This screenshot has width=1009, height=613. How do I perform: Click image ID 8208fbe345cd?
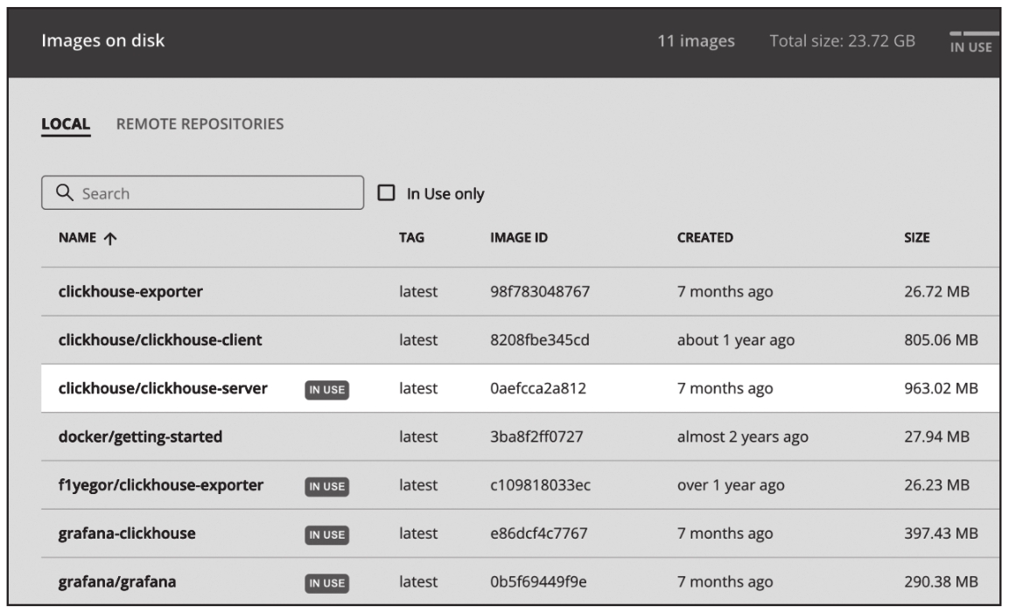(539, 339)
